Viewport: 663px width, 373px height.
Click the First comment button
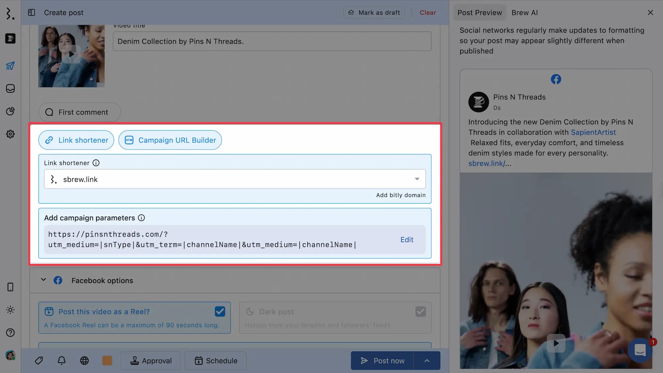click(80, 112)
